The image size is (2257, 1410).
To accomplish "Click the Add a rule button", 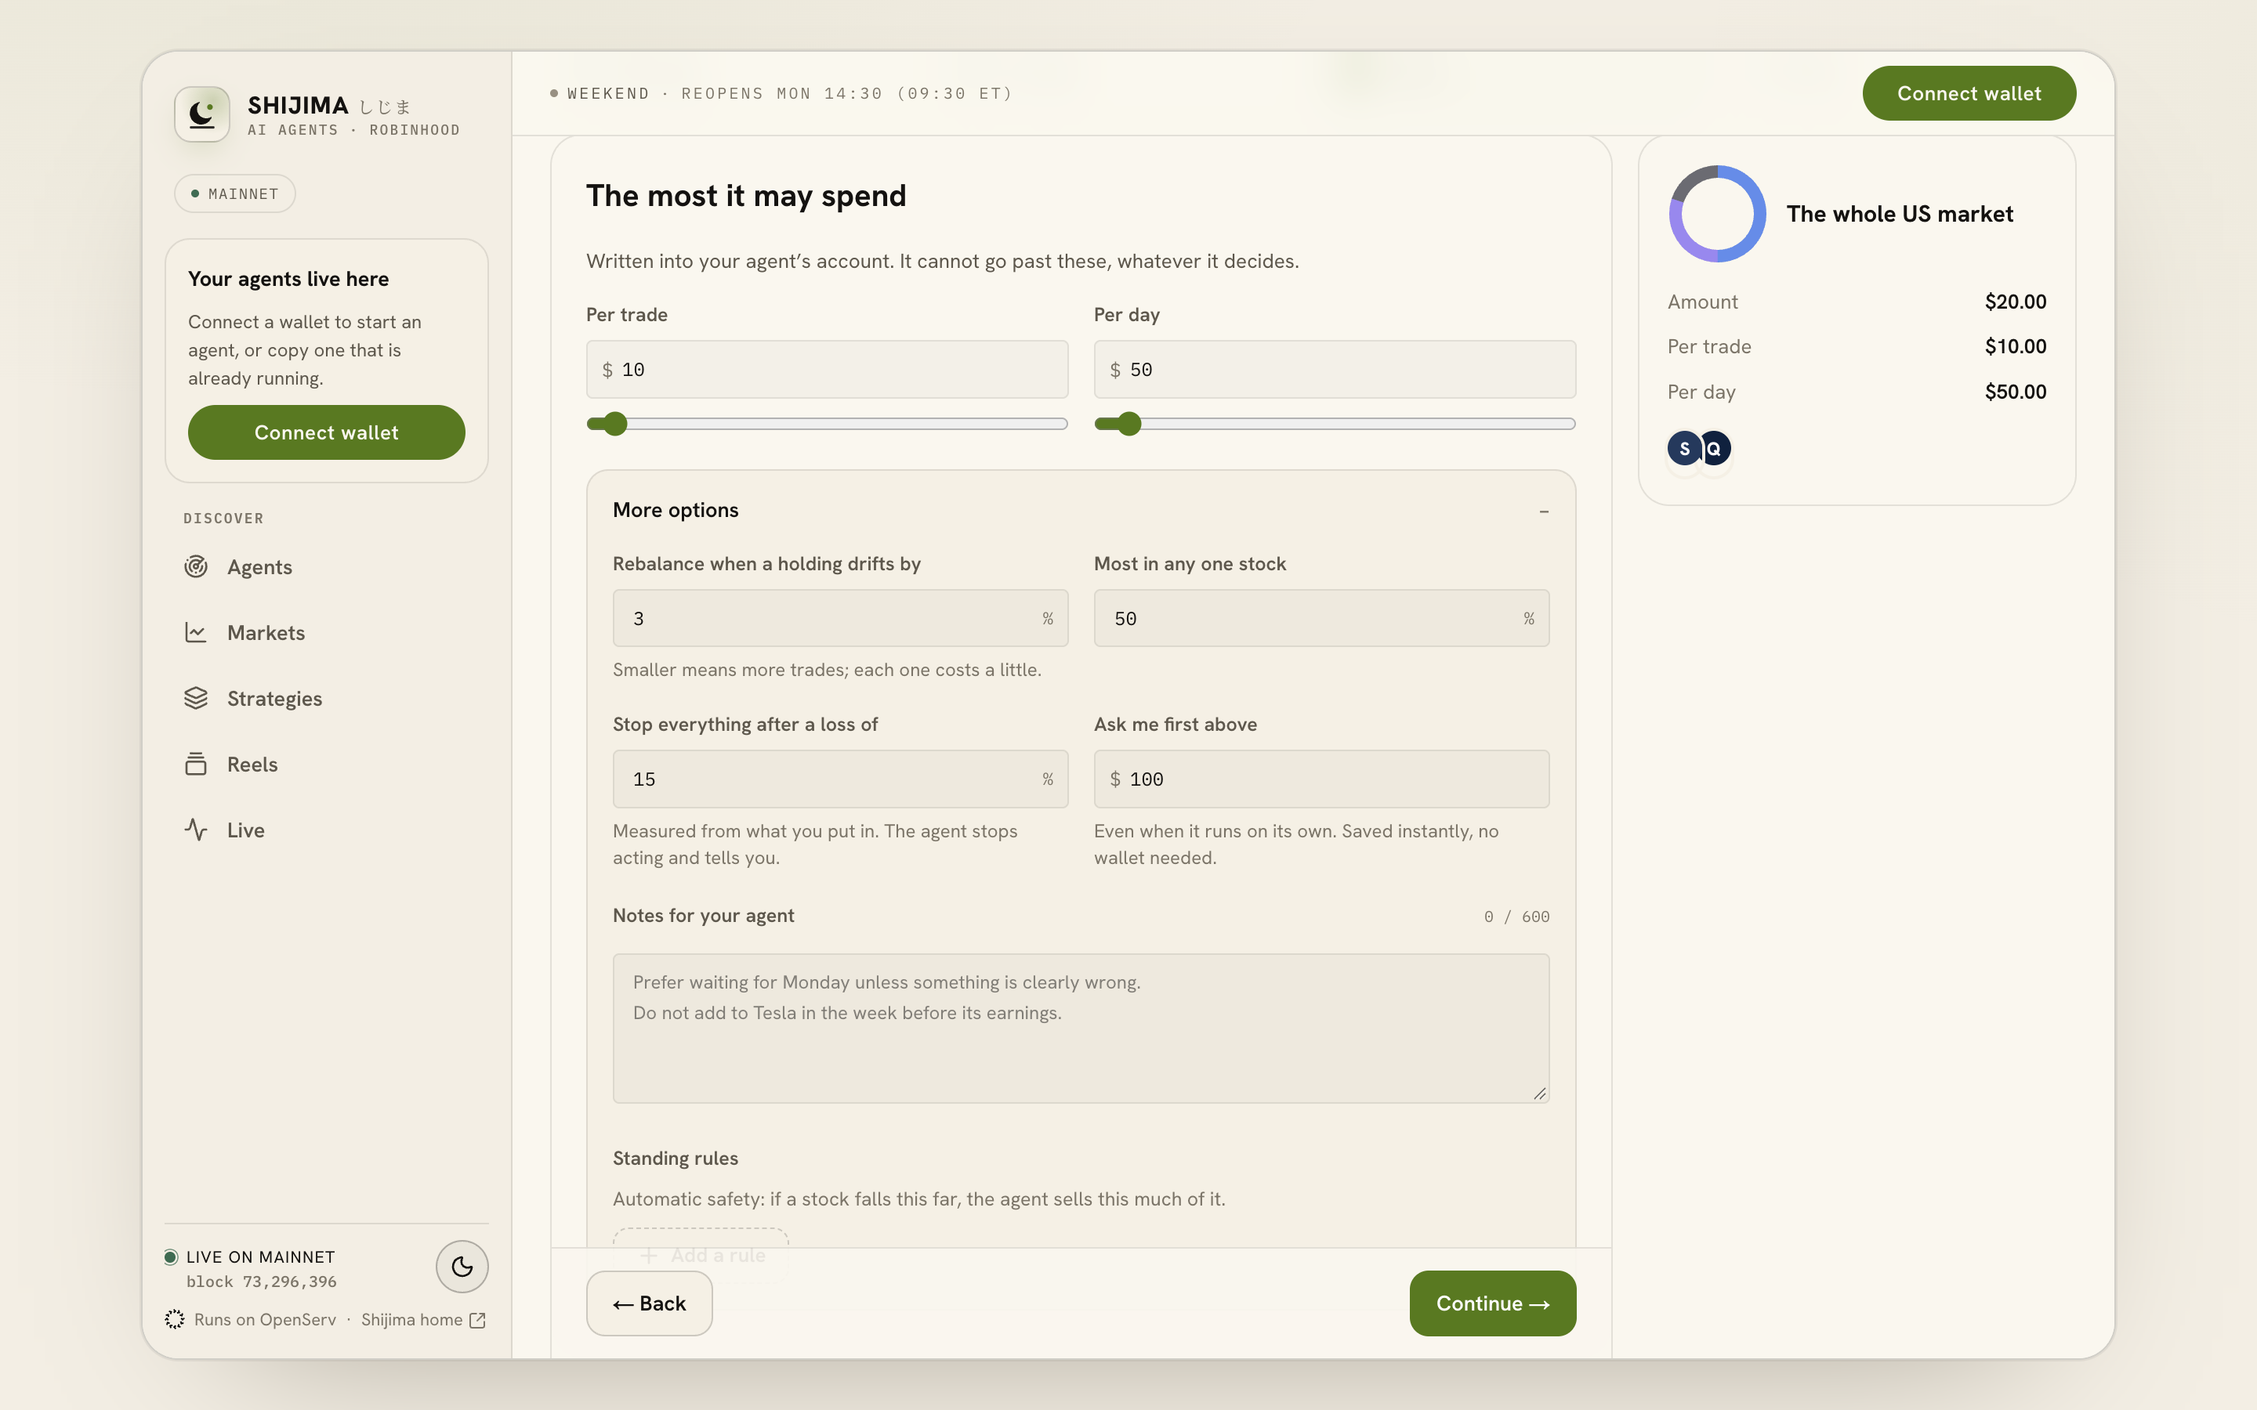I will [701, 1254].
